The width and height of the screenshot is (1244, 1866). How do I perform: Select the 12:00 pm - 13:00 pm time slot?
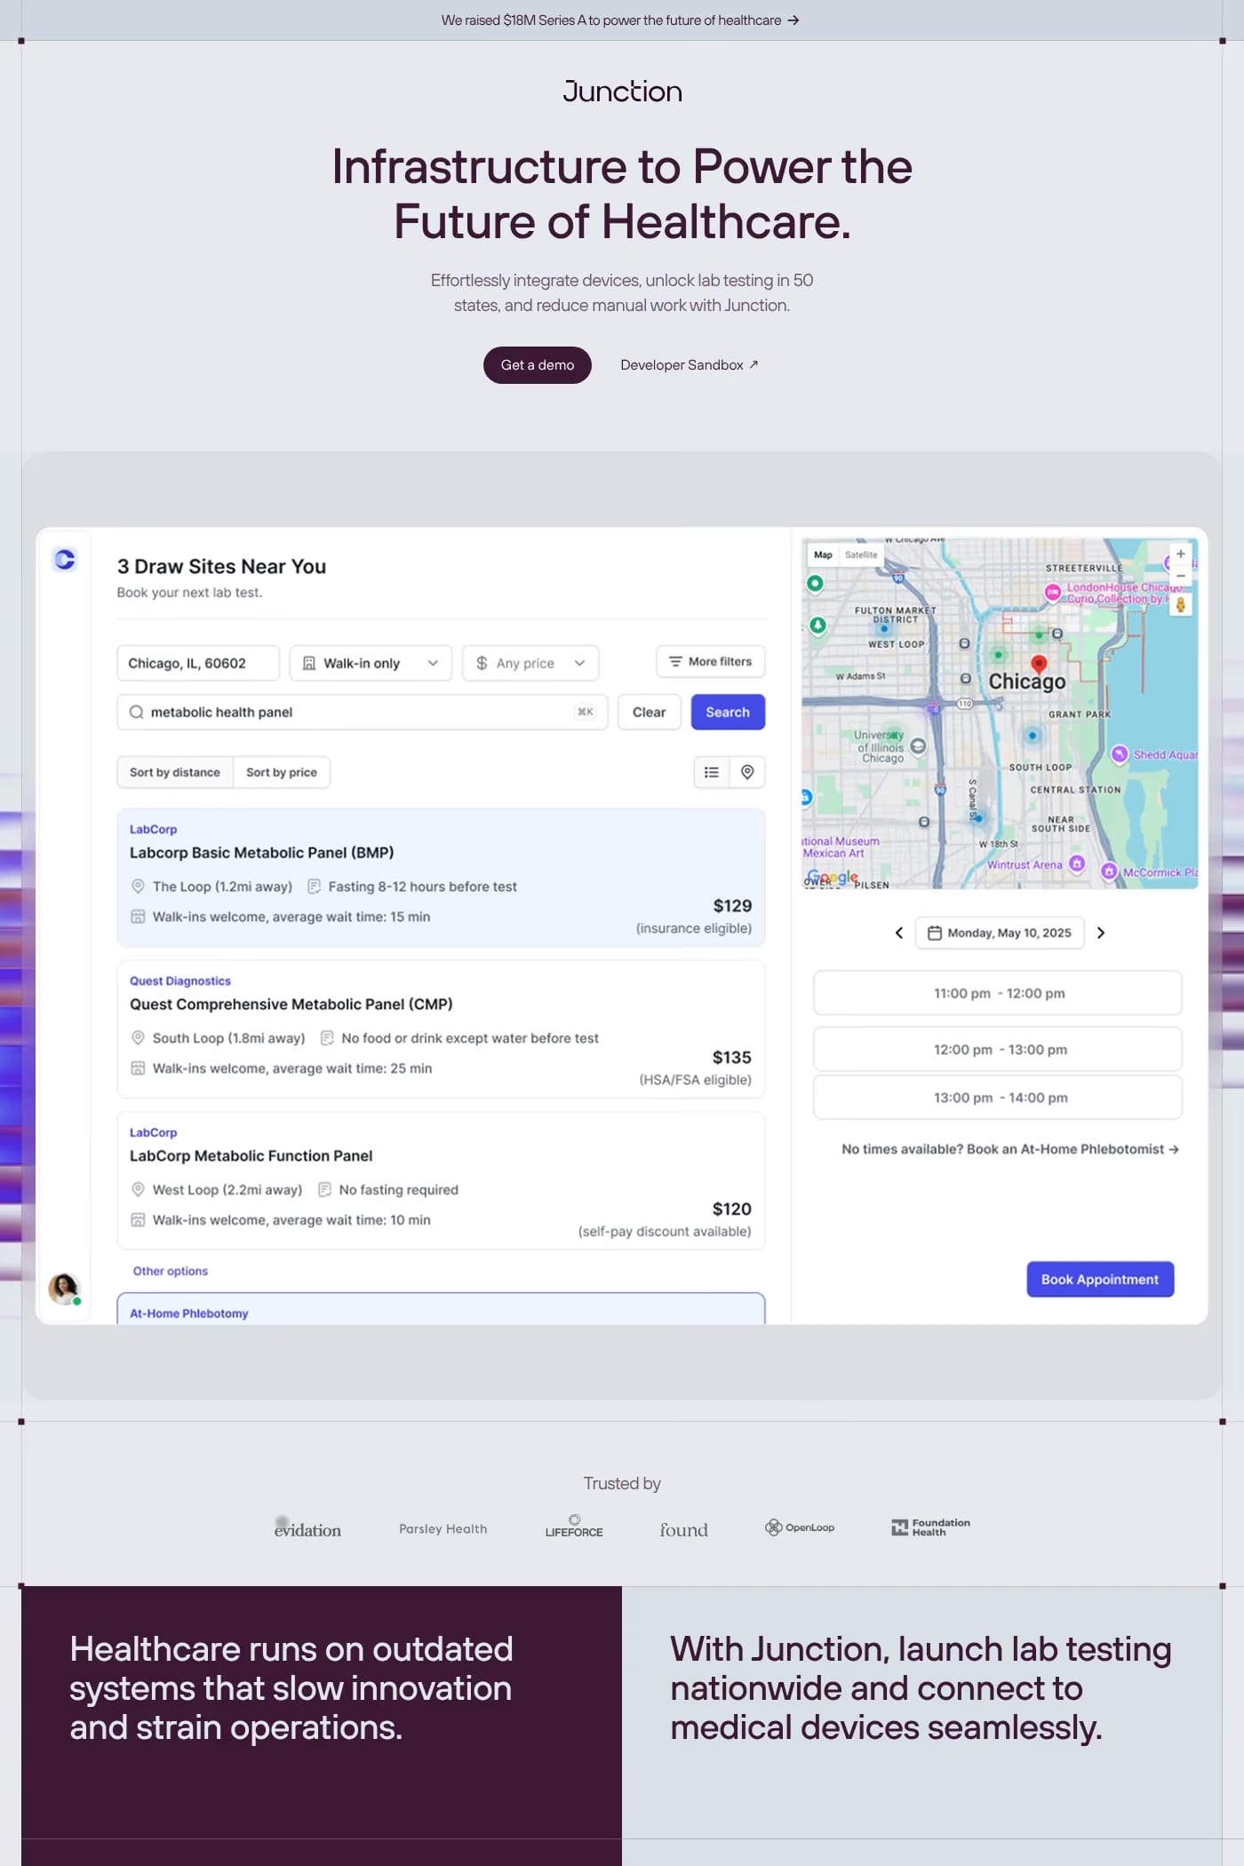point(998,1049)
